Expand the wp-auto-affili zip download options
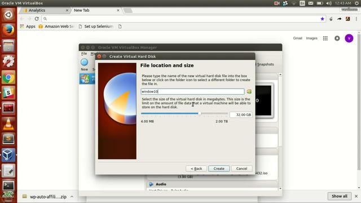361x203 pixels. pos(72,197)
